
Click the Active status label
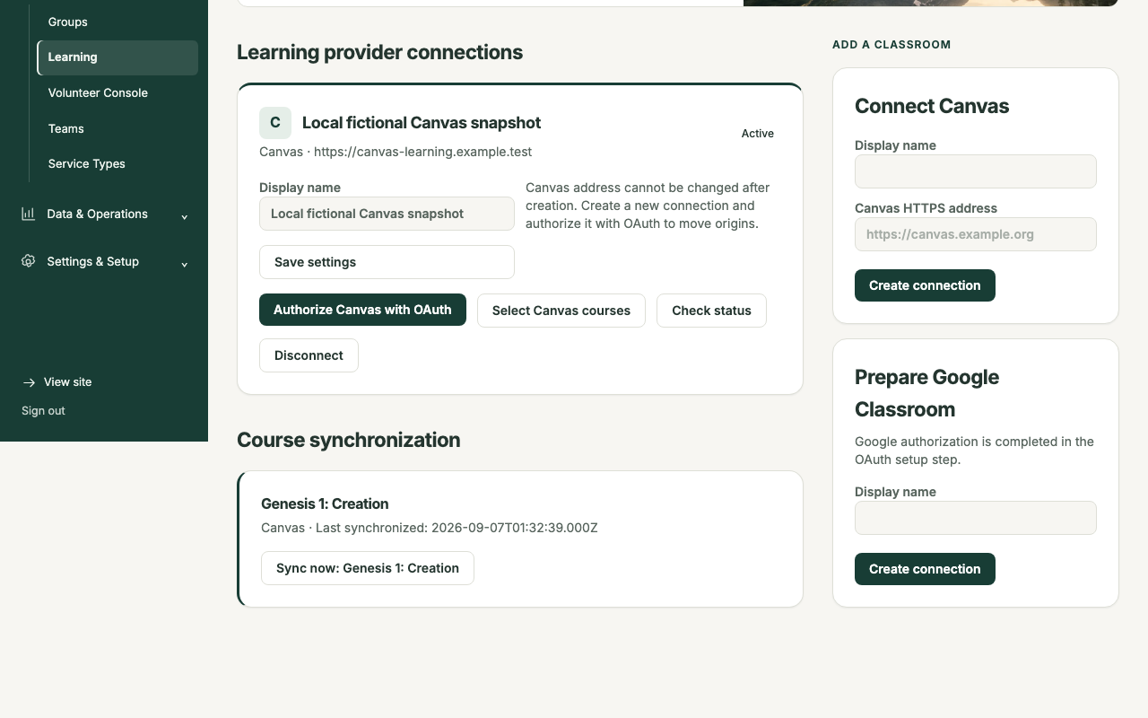pyautogui.click(x=758, y=134)
